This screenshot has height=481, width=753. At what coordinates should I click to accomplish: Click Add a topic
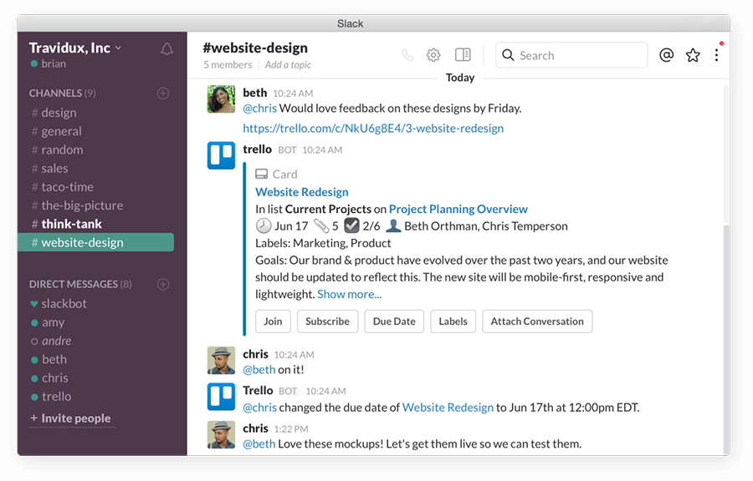(288, 64)
